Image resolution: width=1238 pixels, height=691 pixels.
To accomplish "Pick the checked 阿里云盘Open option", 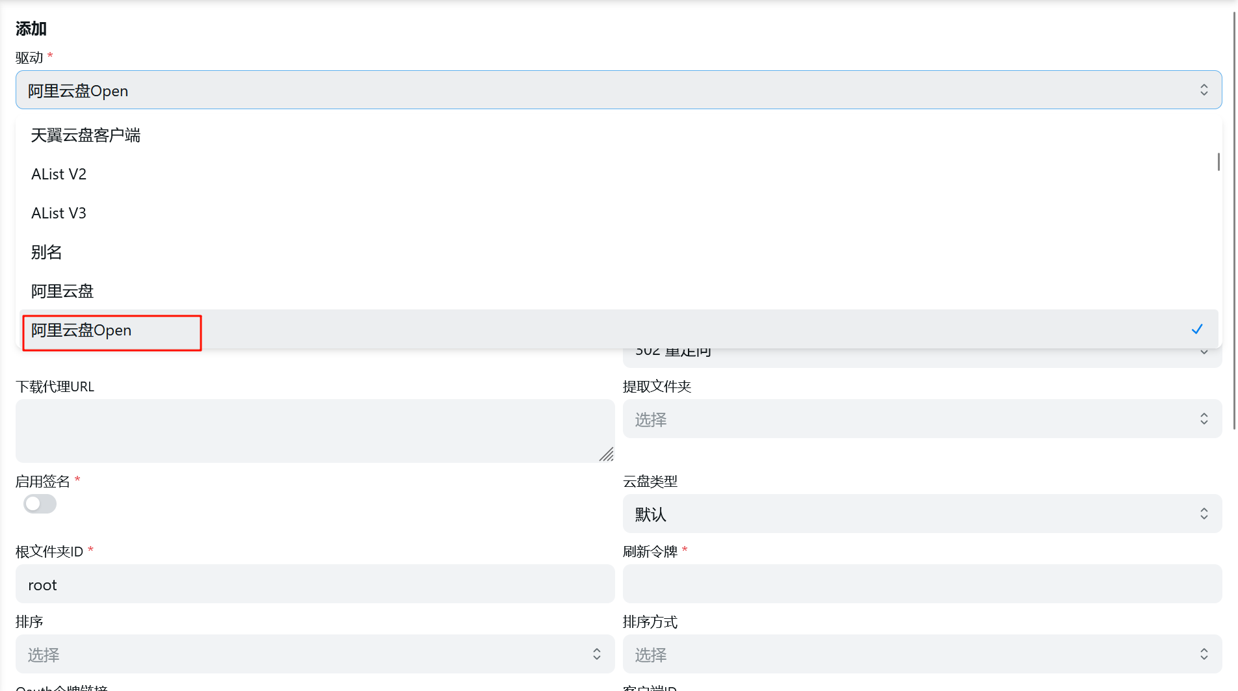I will pos(618,330).
